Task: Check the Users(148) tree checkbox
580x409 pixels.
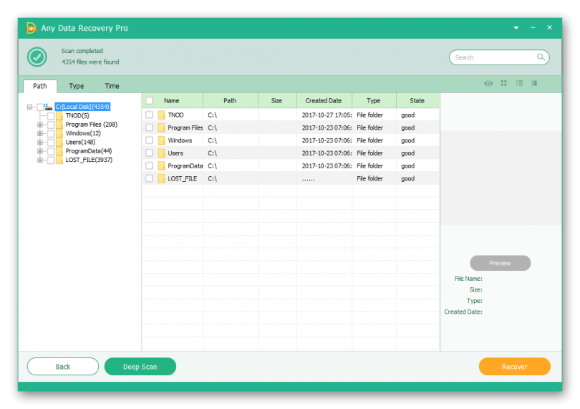Action: pos(51,143)
